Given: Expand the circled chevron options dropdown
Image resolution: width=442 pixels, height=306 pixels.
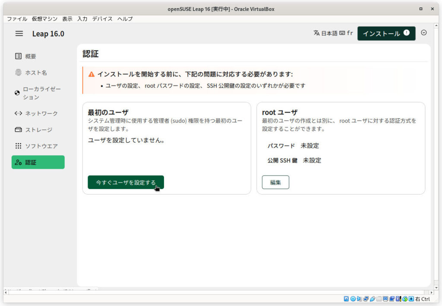Looking at the screenshot, I should click(x=424, y=33).
